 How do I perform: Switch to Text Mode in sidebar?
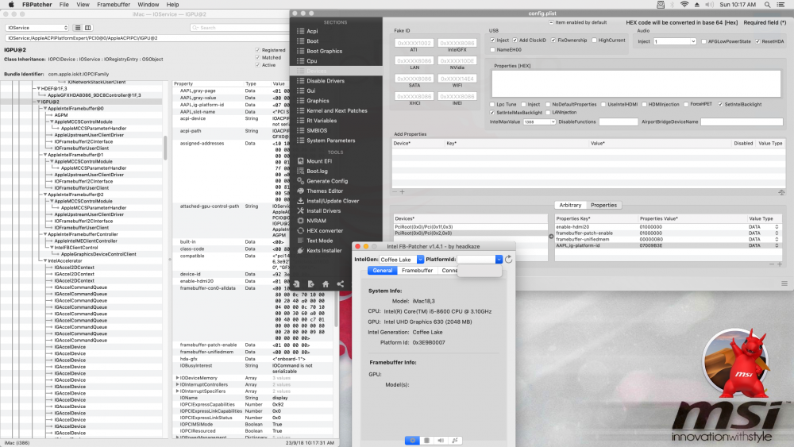coord(319,241)
